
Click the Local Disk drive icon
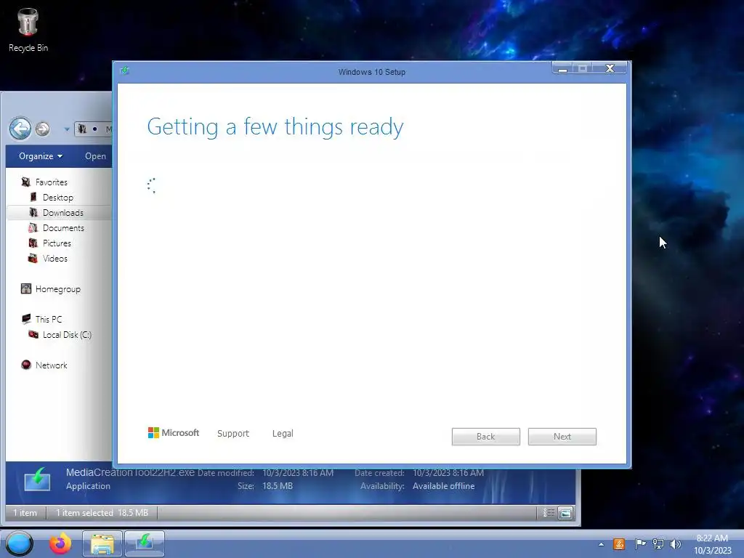(x=33, y=334)
